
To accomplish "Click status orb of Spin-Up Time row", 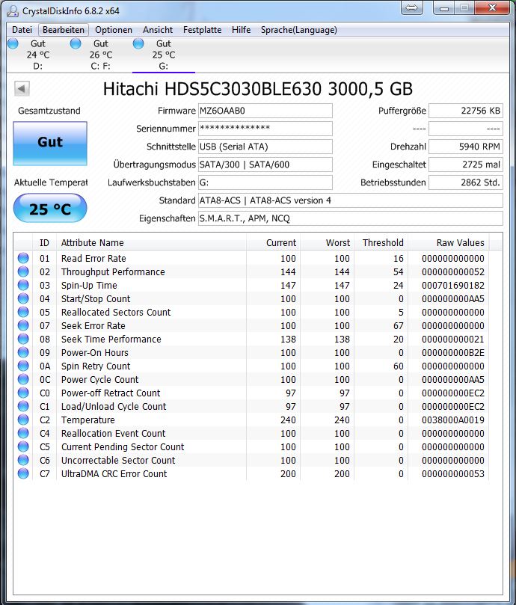I will point(23,285).
